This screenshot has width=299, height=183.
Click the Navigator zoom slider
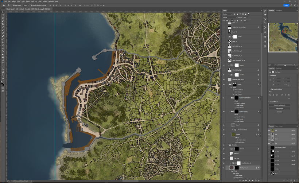tap(285, 65)
